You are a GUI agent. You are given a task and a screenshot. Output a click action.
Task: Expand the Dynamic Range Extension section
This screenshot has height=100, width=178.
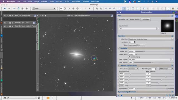coord(172,92)
